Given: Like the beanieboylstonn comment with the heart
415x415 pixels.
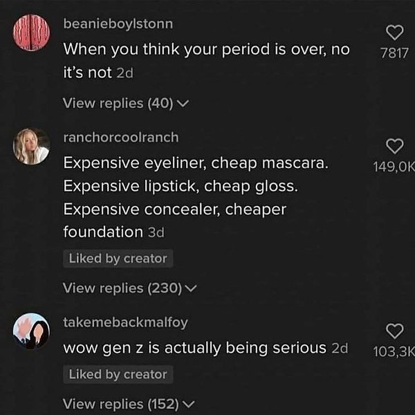Looking at the screenshot, I should (394, 33).
